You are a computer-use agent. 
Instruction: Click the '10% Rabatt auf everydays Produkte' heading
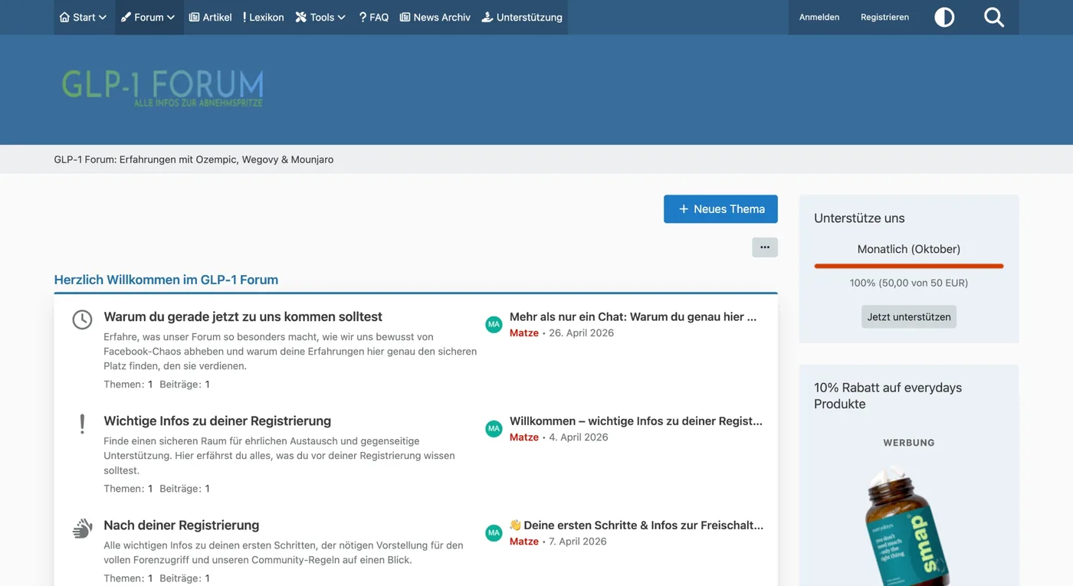(x=888, y=395)
